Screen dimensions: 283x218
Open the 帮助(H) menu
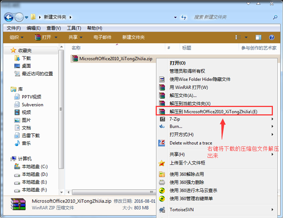[95, 28]
